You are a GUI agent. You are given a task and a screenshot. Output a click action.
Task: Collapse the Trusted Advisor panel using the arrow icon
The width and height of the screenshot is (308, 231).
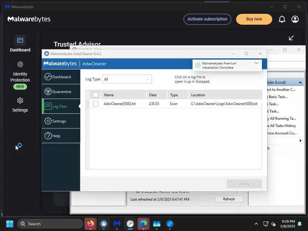(291, 38)
